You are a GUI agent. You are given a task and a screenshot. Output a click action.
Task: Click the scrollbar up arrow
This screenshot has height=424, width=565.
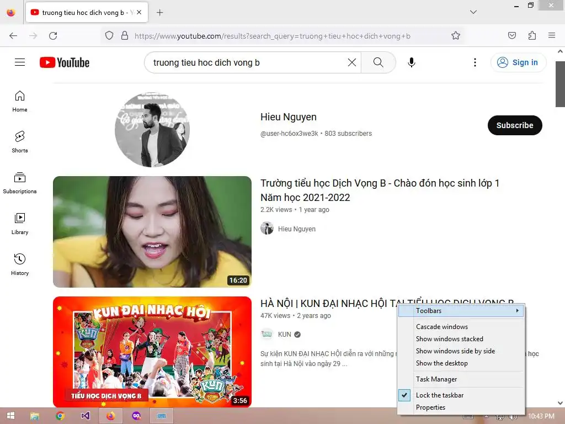pos(561,51)
